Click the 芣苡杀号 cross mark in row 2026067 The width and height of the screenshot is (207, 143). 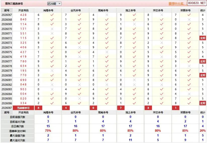[161, 15]
